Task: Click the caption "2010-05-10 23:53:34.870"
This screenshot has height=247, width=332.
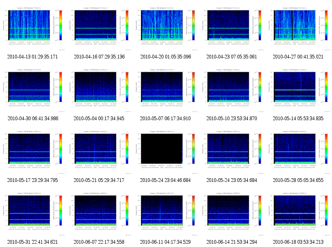Action: (232, 119)
